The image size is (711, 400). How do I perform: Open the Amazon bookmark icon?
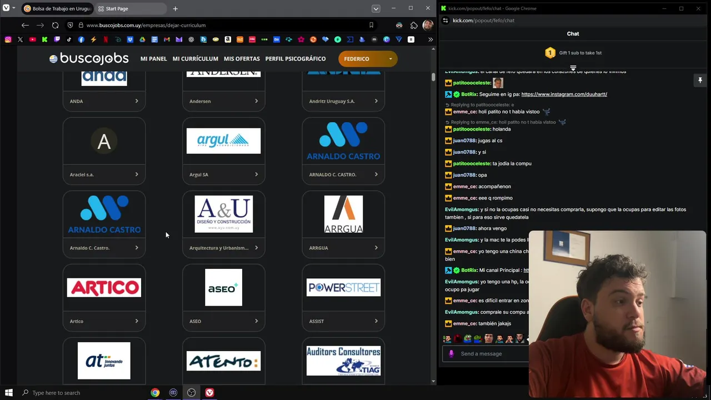click(x=228, y=39)
